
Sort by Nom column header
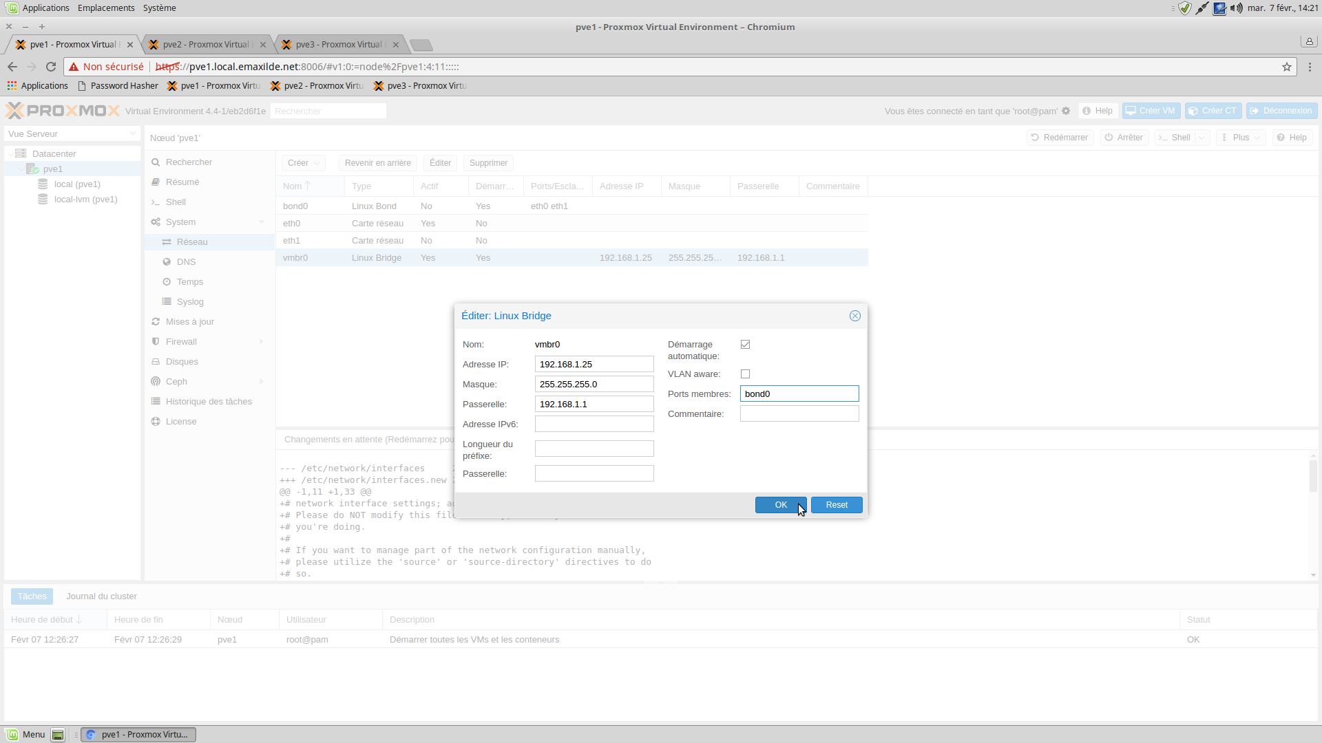click(310, 186)
